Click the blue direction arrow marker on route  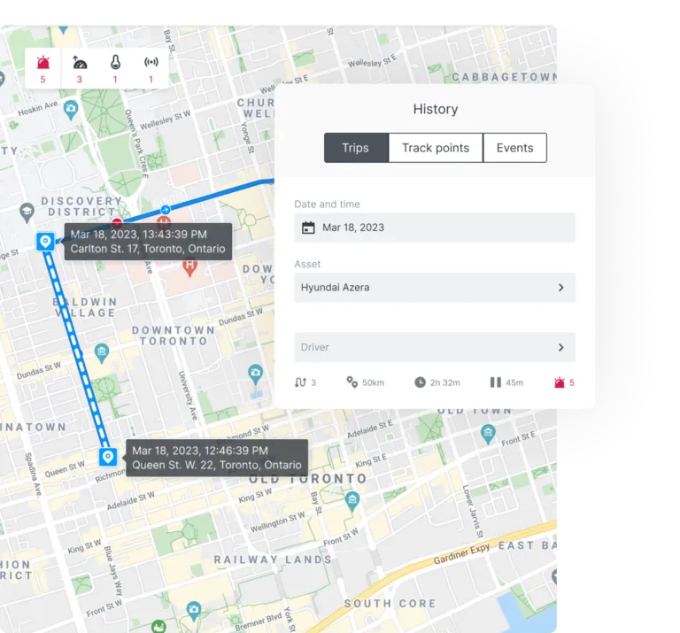click(165, 210)
